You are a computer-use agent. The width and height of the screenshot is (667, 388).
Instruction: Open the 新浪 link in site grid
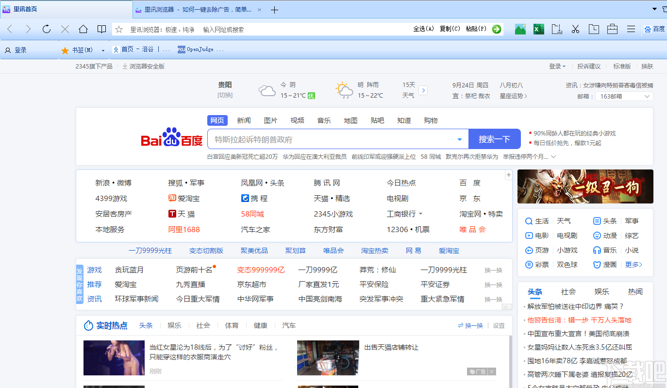103,183
